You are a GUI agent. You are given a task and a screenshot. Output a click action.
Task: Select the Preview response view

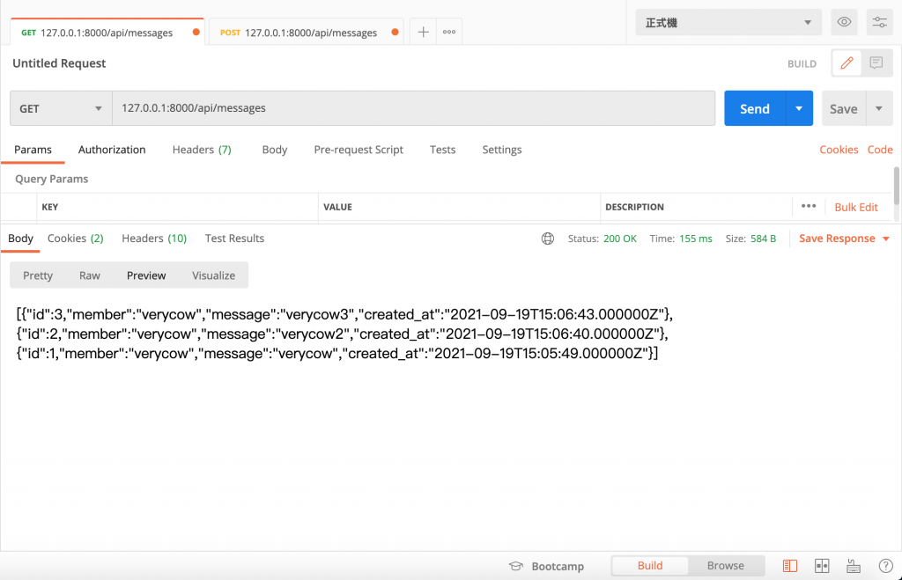[x=146, y=275]
